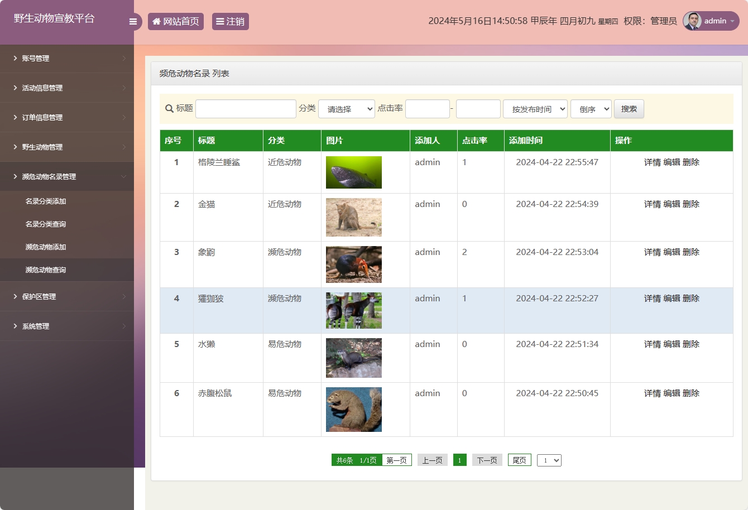748x510 pixels.
Task: Click inside the 标题 search input field
Action: [246, 108]
